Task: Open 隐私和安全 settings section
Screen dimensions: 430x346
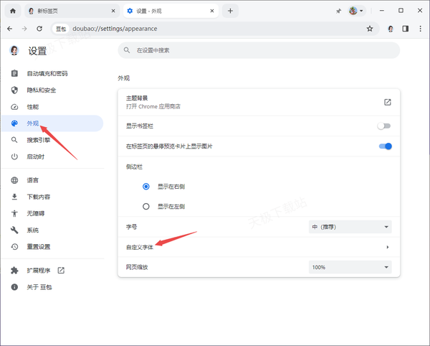Action: (41, 90)
